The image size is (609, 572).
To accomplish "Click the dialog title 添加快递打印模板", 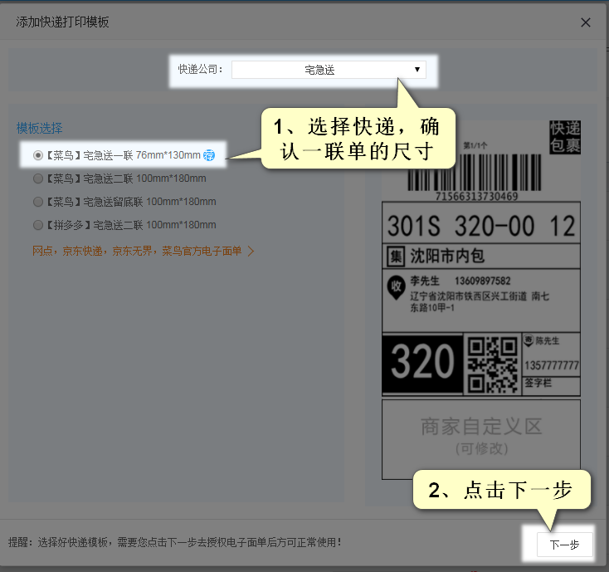I will point(62,22).
